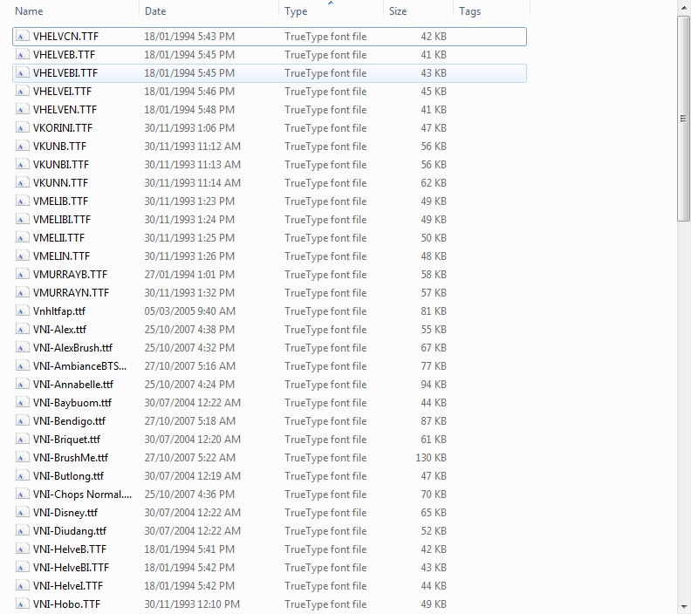Click the Type column header
The image size is (691, 614).
(x=296, y=11)
